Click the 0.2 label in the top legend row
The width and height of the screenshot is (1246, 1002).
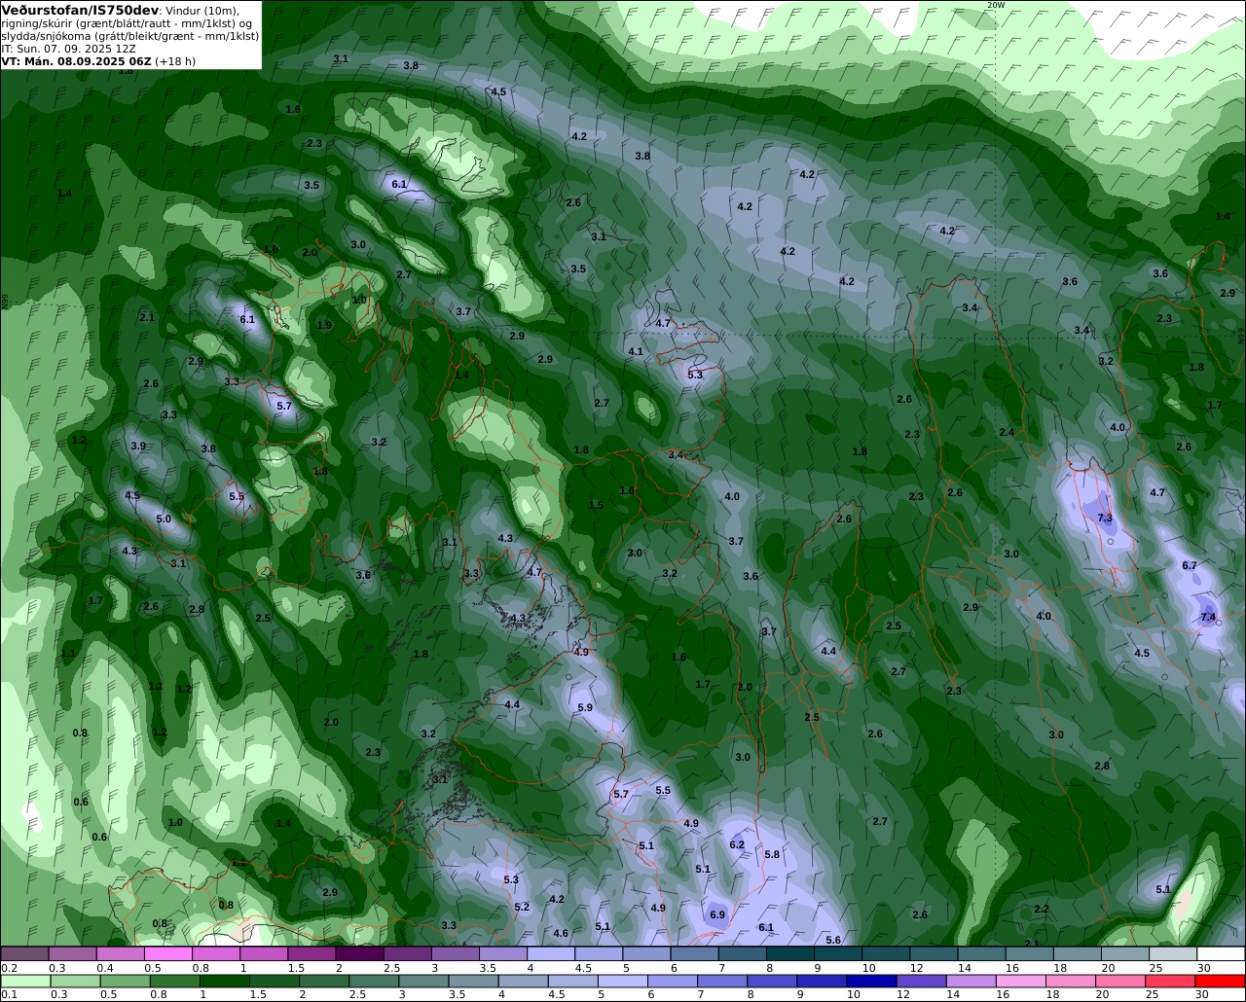(x=9, y=968)
